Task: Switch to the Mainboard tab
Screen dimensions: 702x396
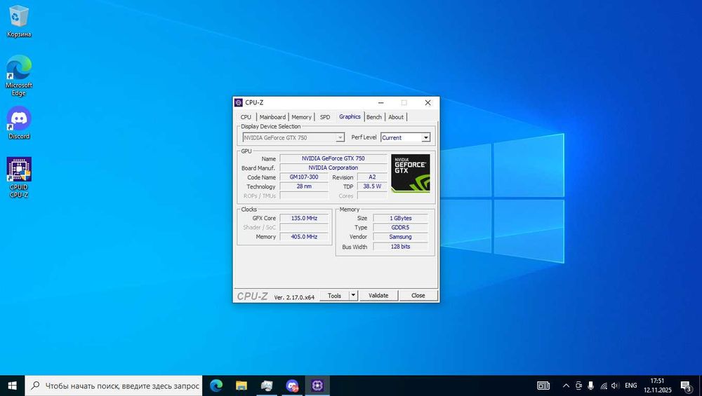Action: click(x=272, y=117)
